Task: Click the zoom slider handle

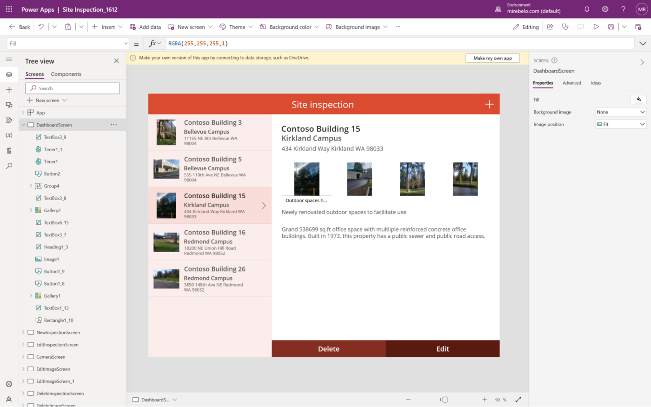Action: (445, 400)
